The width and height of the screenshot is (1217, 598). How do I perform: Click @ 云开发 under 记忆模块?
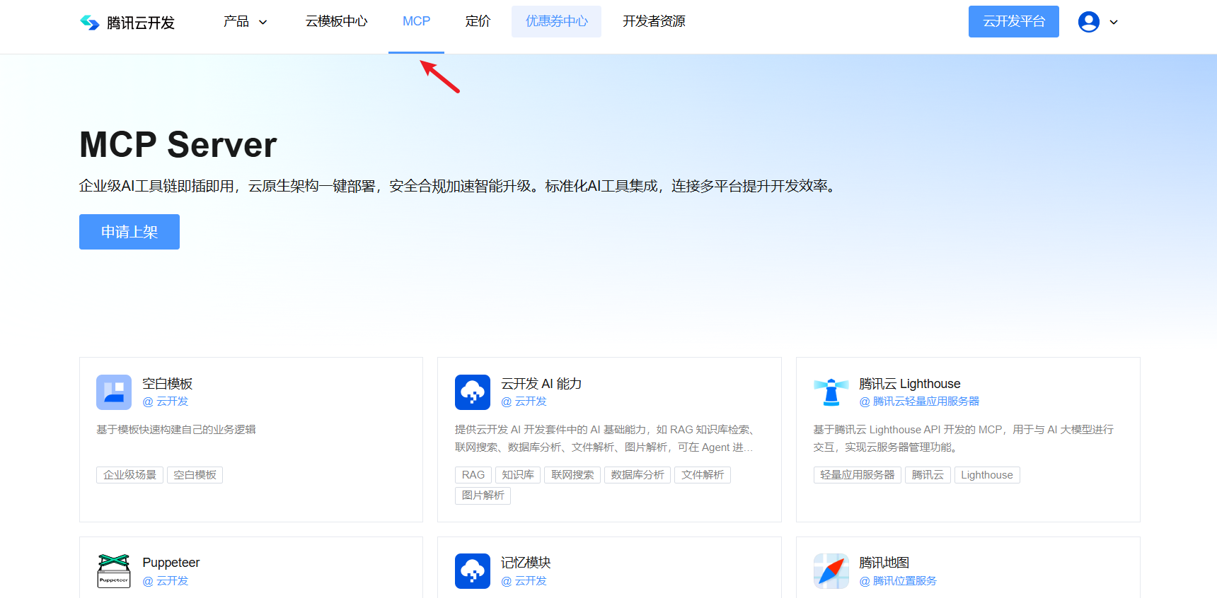524,581
